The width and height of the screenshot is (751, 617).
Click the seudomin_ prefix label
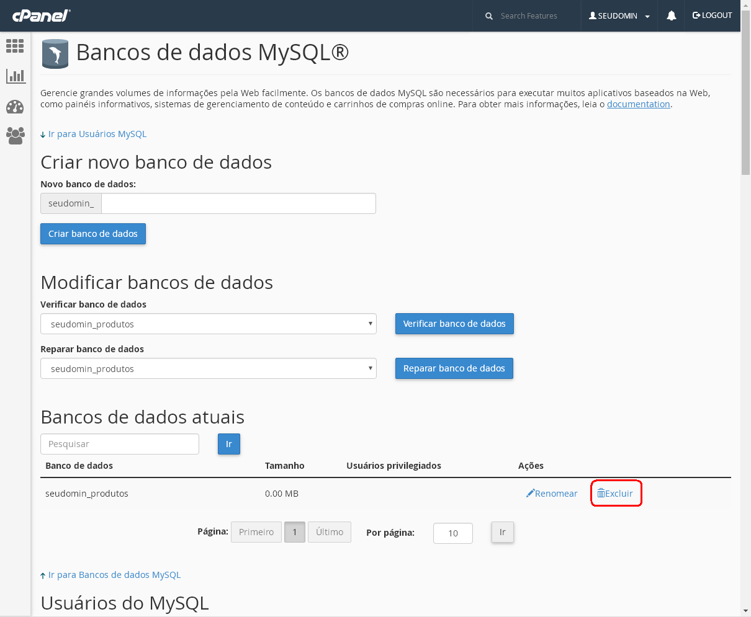71,203
